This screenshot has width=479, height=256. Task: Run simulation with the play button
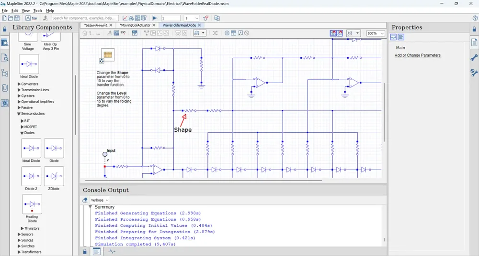pyautogui.click(x=155, y=18)
